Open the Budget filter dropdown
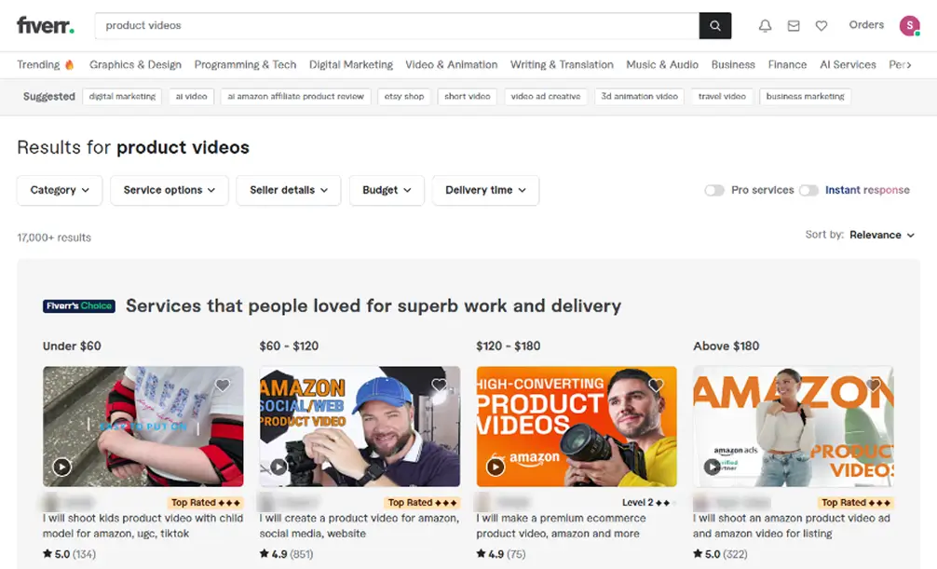 click(x=387, y=190)
